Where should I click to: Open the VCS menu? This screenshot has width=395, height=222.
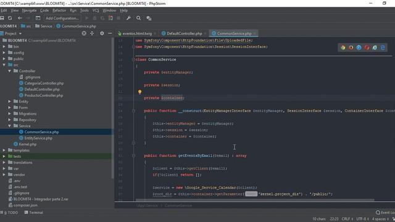[x=96, y=10]
